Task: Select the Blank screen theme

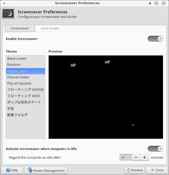Action: coord(26,59)
